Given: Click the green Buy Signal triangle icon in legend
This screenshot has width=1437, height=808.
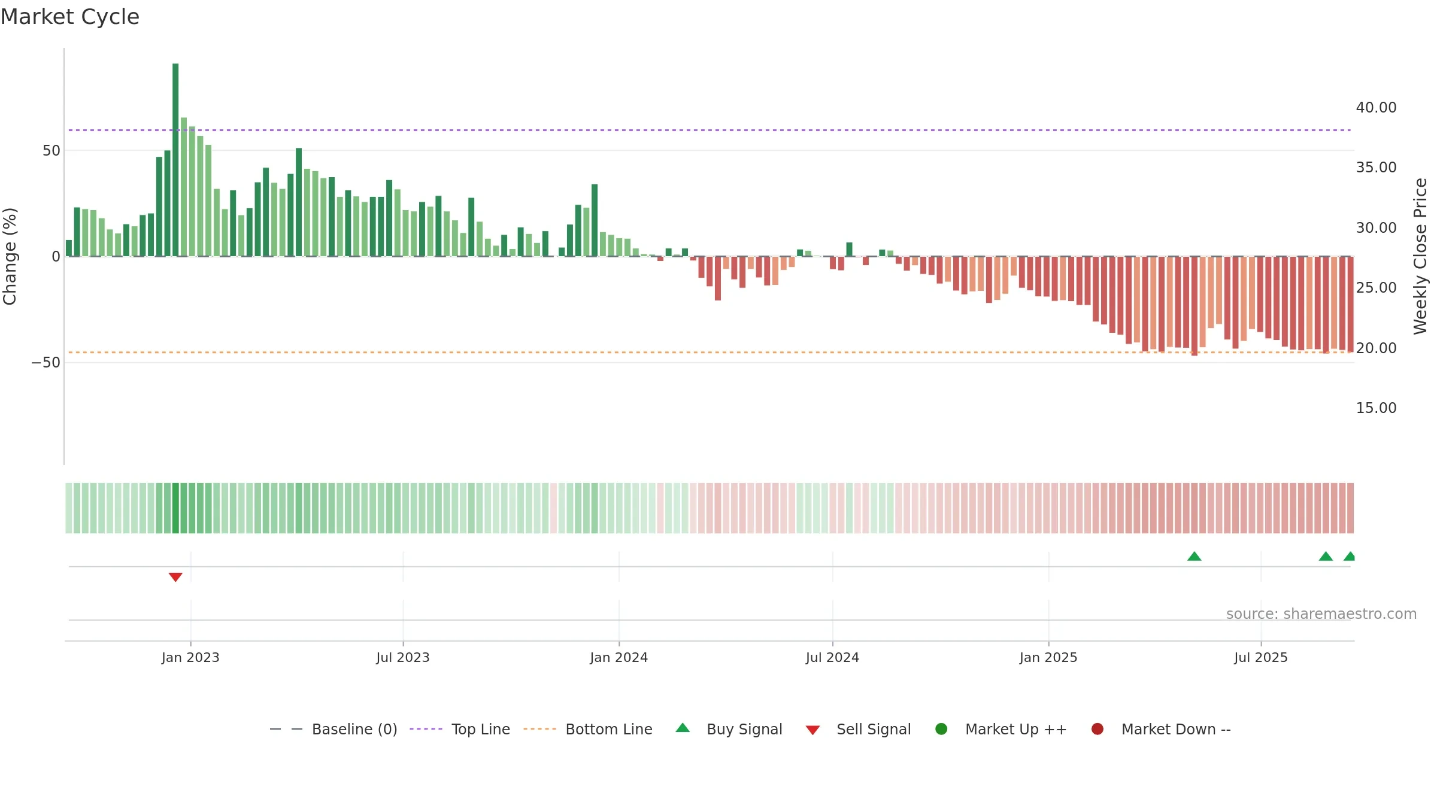Looking at the screenshot, I should pos(683,728).
